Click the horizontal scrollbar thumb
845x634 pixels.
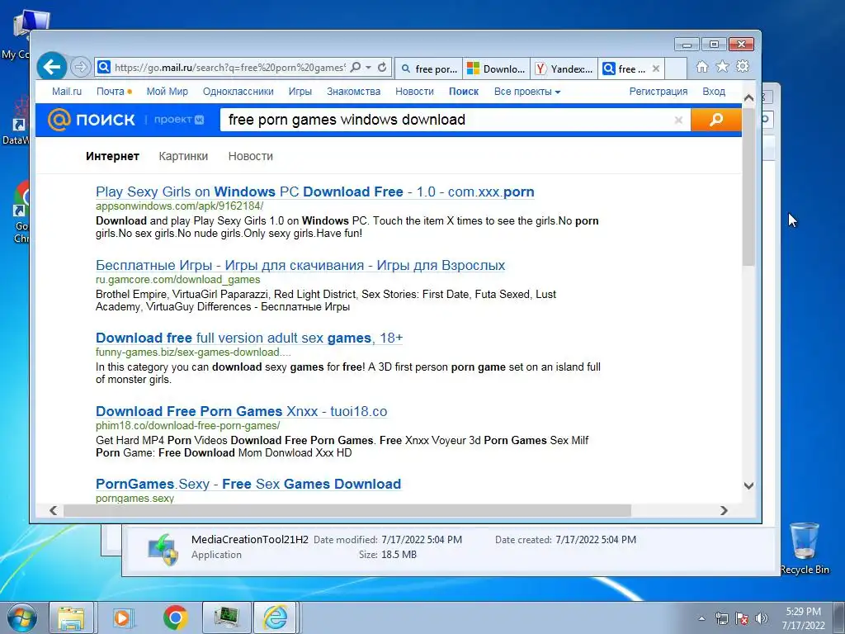[347, 510]
